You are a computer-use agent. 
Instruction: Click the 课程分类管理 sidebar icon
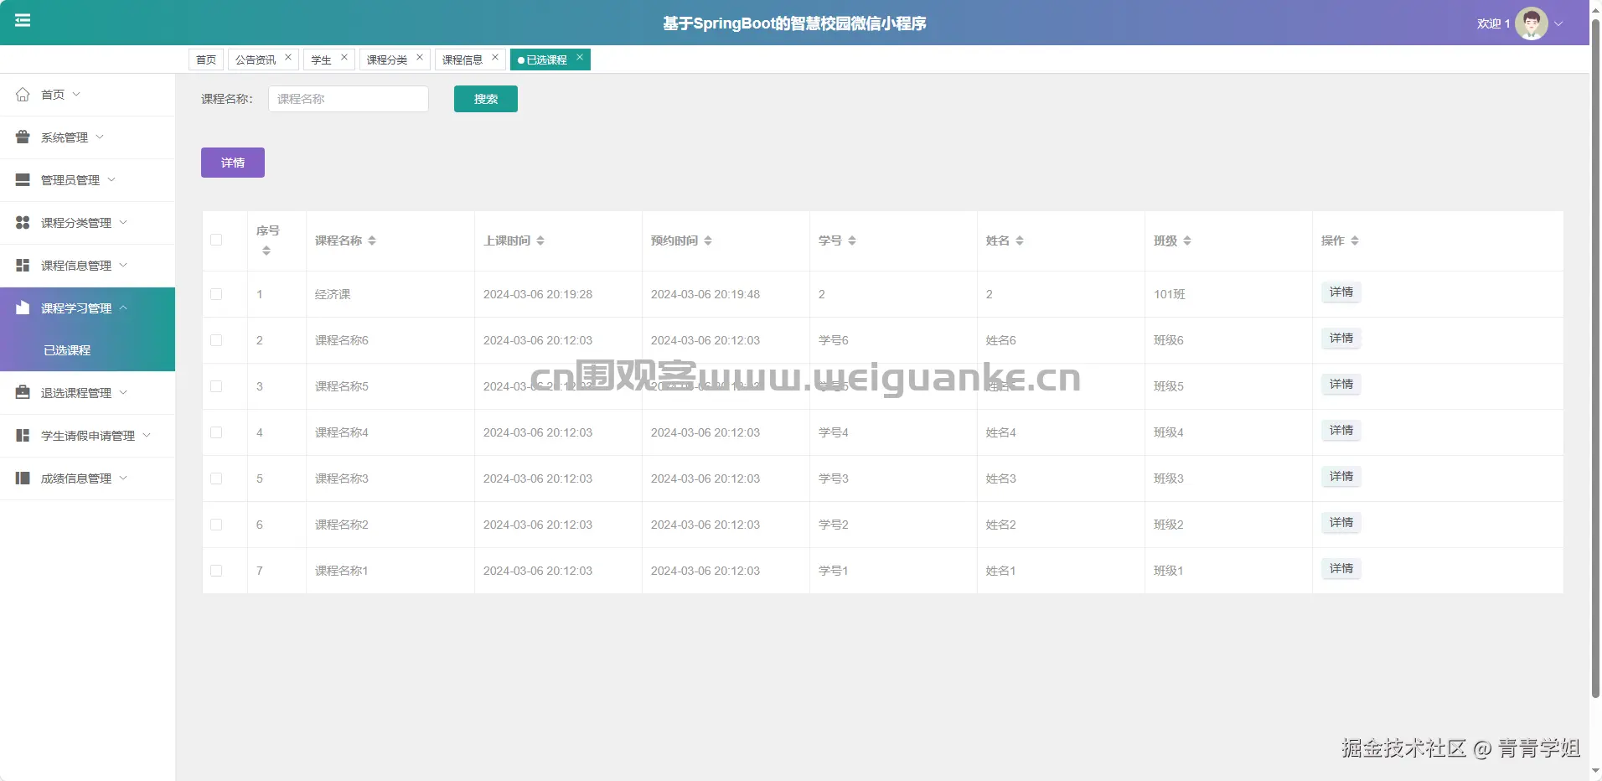pyautogui.click(x=23, y=223)
